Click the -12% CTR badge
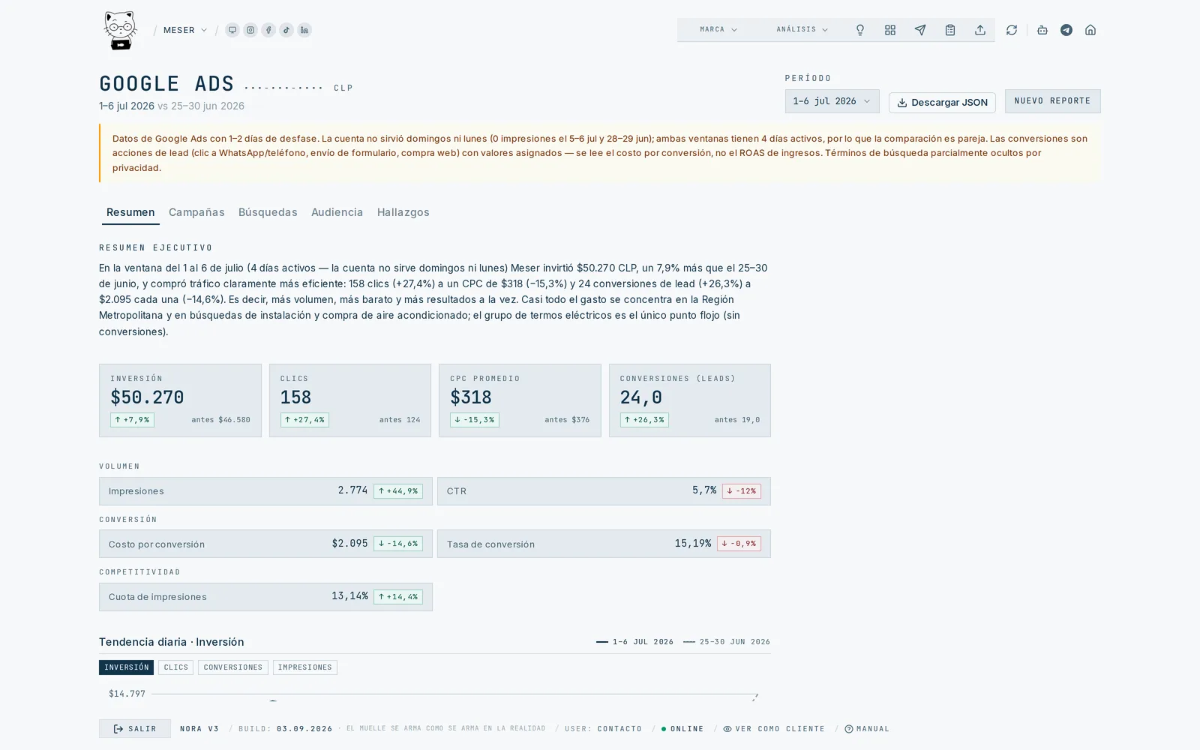 [742, 491]
